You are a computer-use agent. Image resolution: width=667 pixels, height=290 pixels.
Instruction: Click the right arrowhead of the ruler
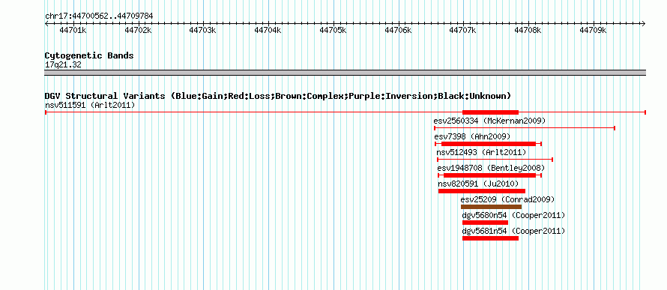click(x=644, y=23)
